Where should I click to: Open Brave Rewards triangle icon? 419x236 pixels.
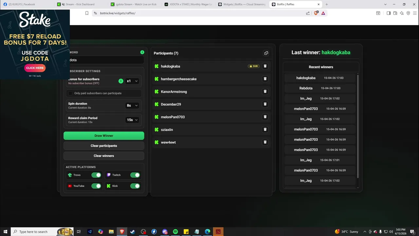(323, 13)
